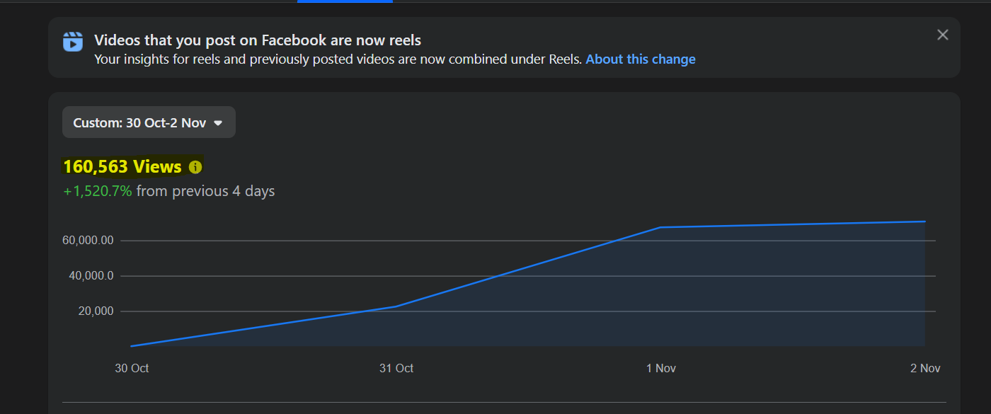Click the 1 Nov x-axis date label
Image resolution: width=991 pixels, height=414 pixels.
click(x=660, y=368)
